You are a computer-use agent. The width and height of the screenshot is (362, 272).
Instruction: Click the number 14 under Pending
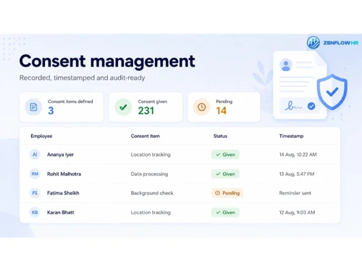click(x=221, y=111)
